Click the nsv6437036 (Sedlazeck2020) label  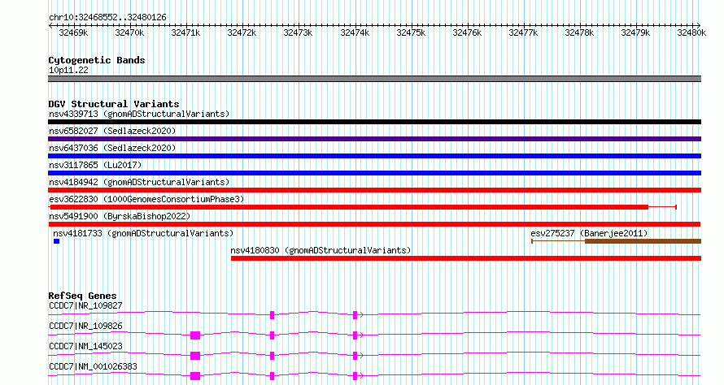[112, 148]
